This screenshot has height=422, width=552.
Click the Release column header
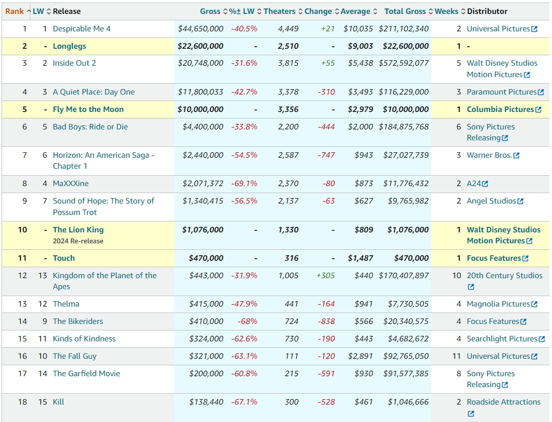pyautogui.click(x=67, y=11)
